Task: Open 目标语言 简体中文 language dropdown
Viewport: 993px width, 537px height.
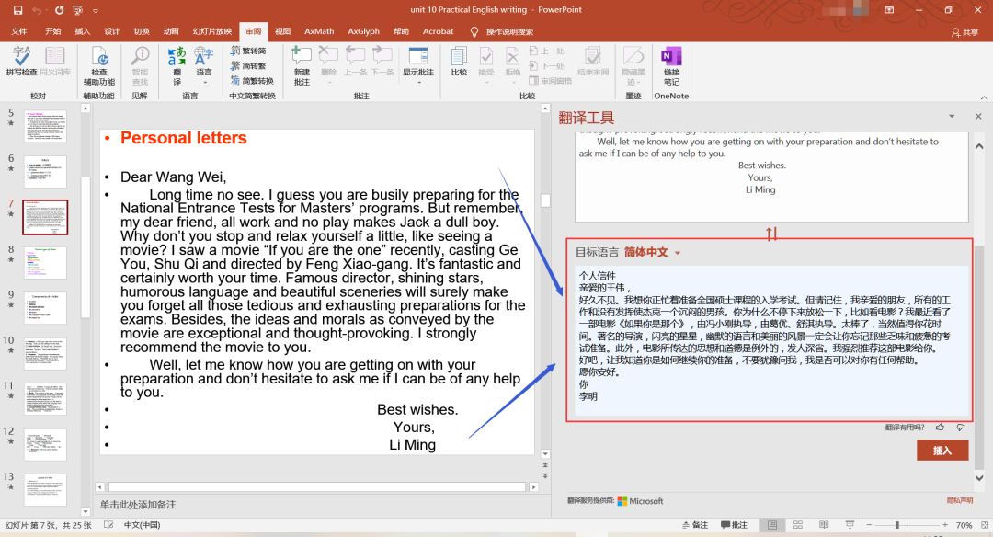Action: point(652,252)
